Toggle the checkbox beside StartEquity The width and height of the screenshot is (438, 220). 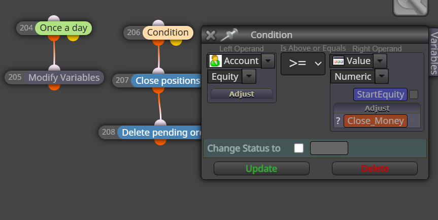[x=414, y=95]
